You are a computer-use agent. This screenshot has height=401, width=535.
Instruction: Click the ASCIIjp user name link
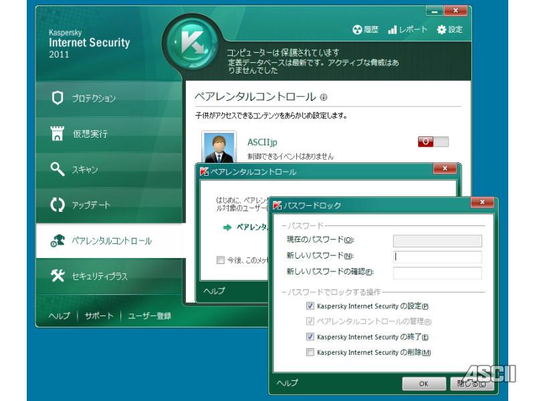coord(262,142)
